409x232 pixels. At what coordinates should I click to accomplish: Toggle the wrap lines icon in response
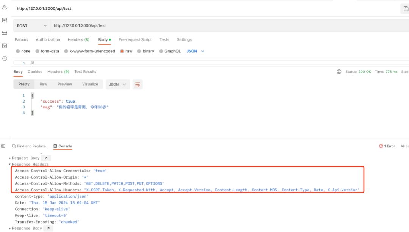137,84
